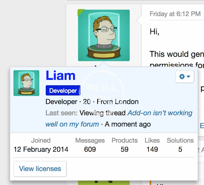Image resolution: width=204 pixels, height=185 pixels.
Task: Click the 'Hi,' text in the post body
Action: click(154, 32)
